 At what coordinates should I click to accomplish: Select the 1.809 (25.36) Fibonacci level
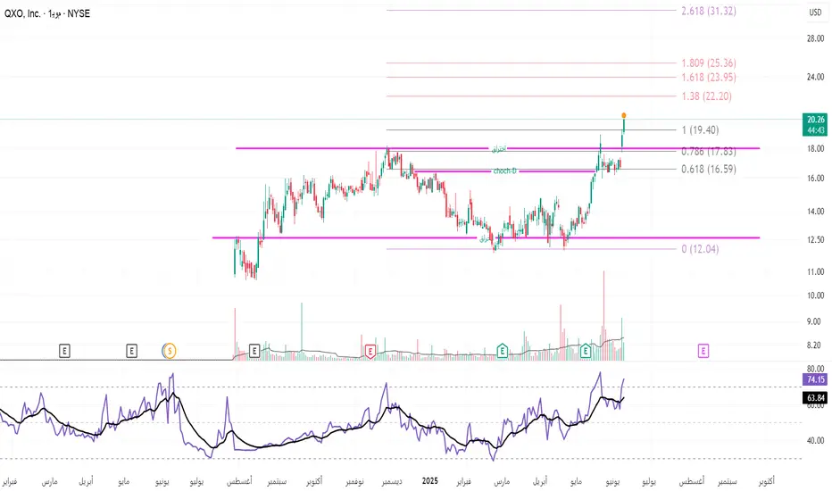coord(709,63)
